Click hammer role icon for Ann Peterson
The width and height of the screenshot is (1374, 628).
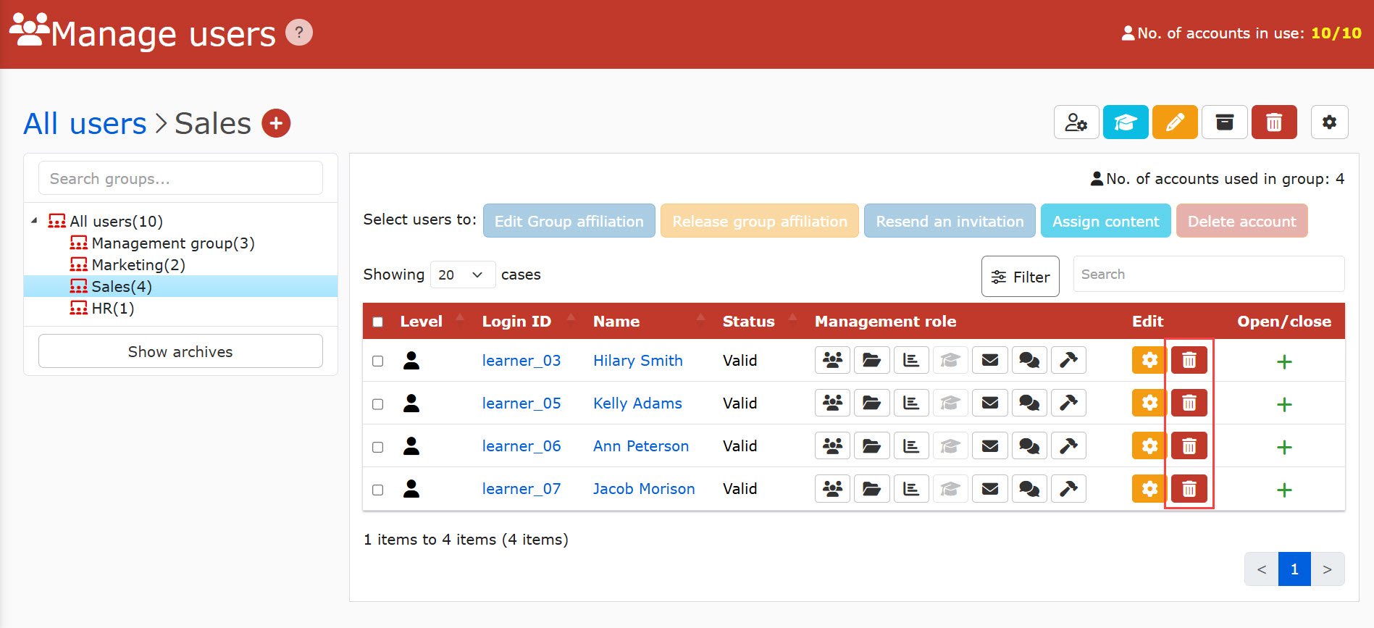[x=1068, y=445]
